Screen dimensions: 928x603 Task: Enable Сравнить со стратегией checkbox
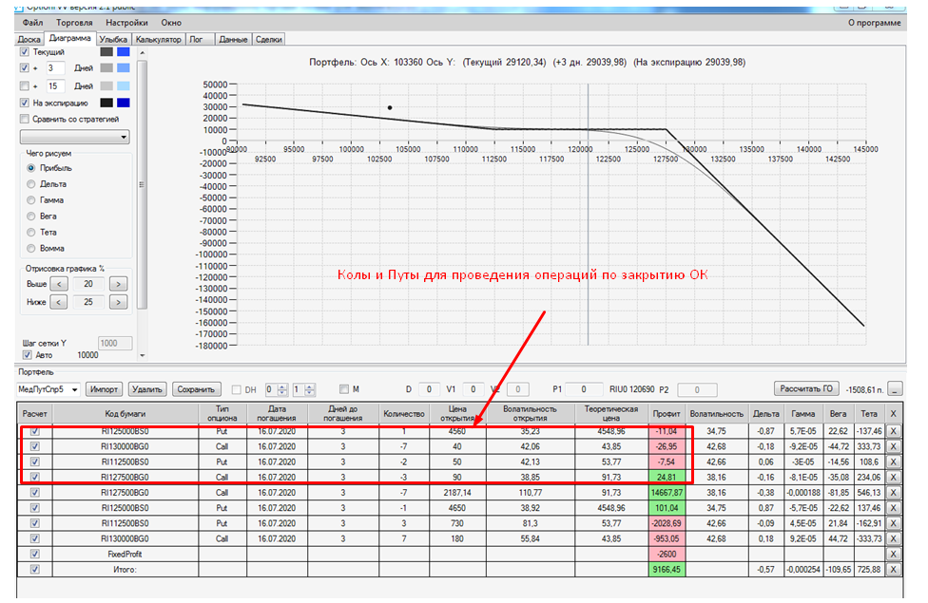coord(25,119)
